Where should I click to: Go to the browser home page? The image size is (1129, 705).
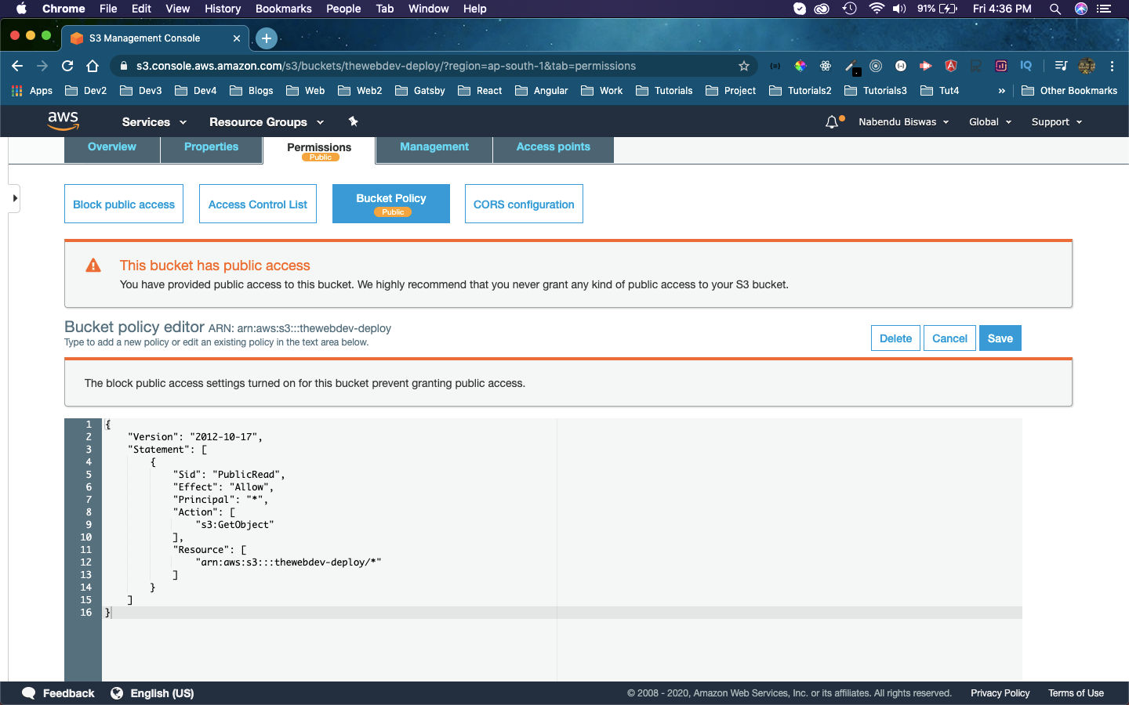[x=93, y=66]
